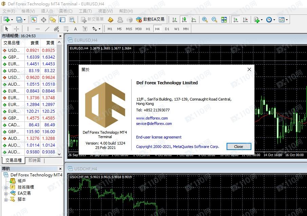Switch to the 即時圖 tab
The height and width of the screenshot is (216, 307).
point(35,160)
